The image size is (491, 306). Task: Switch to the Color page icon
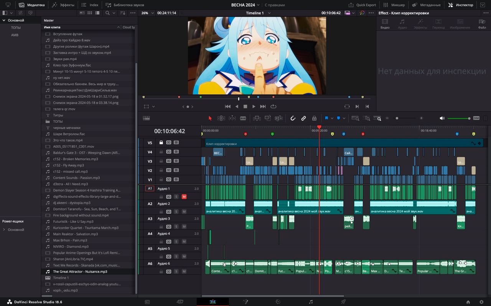tap(278, 302)
